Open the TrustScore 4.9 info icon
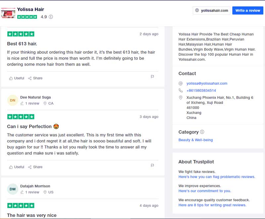The image size is (265, 219). tap(51, 17)
